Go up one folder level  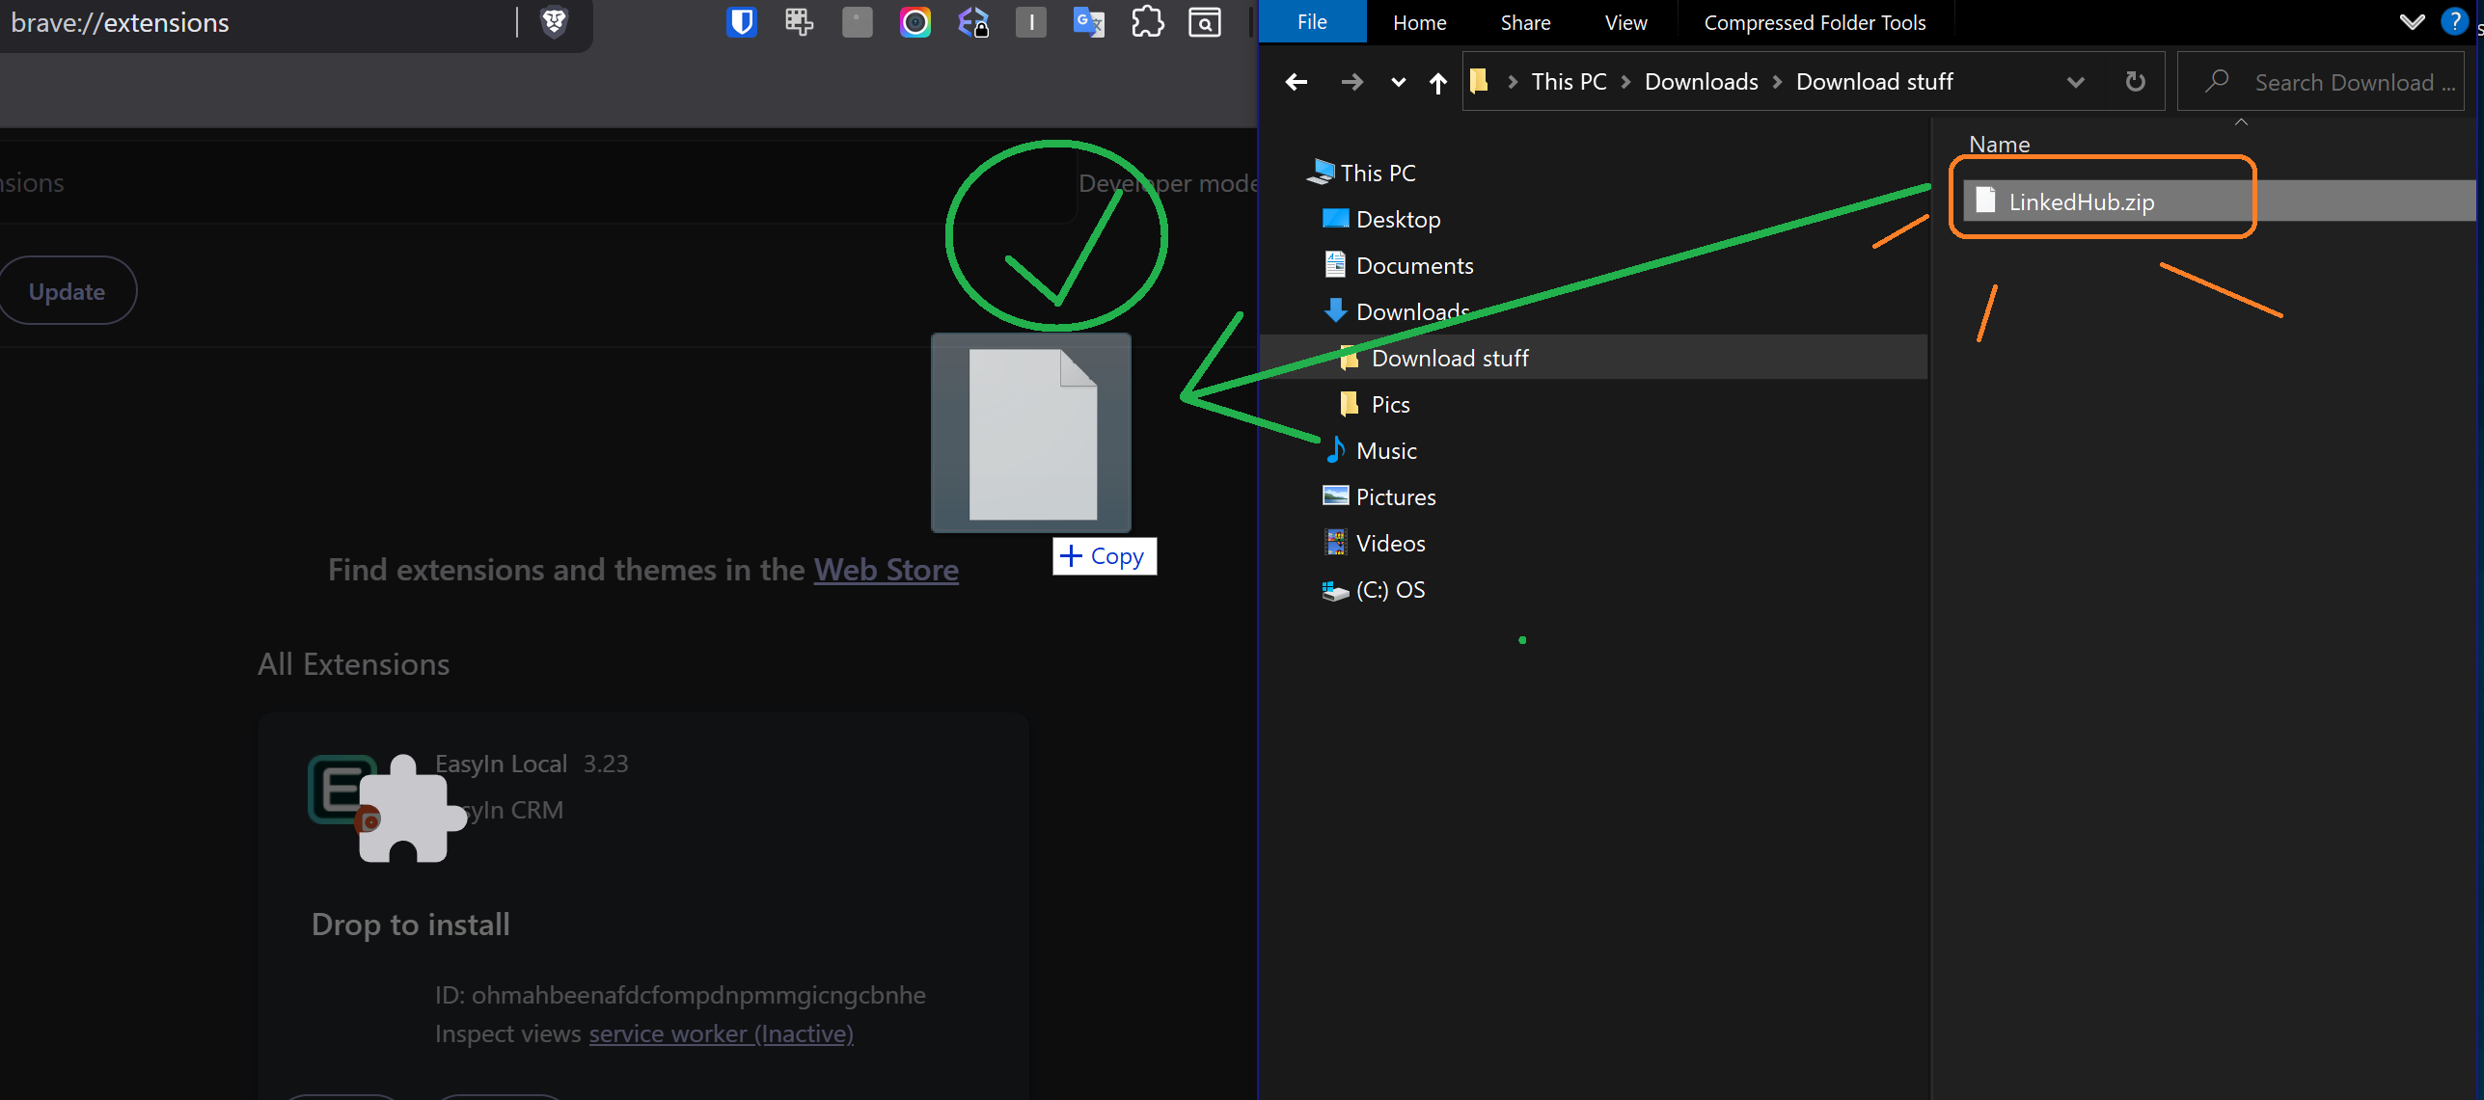[x=1437, y=83]
